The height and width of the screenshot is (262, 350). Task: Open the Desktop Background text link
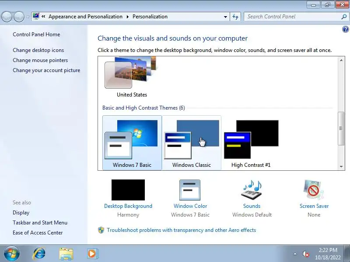128,206
